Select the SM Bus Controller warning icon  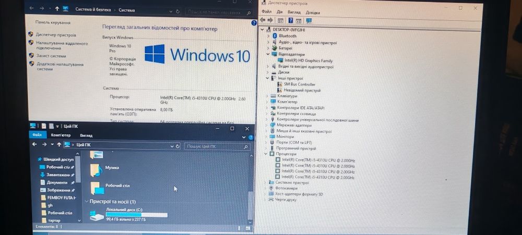(x=280, y=84)
